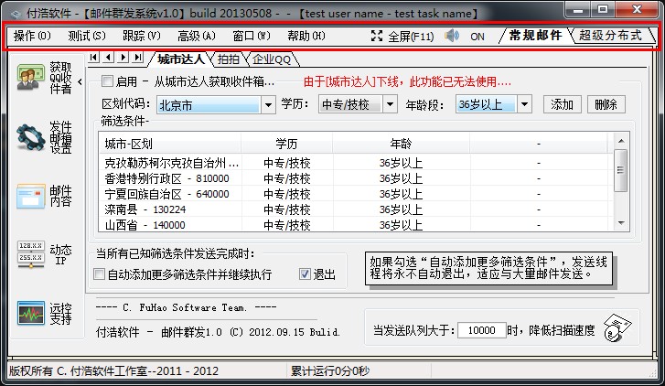Open the 邮件内容 envelope icon
Image resolution: width=665 pixels, height=386 pixels.
31,196
